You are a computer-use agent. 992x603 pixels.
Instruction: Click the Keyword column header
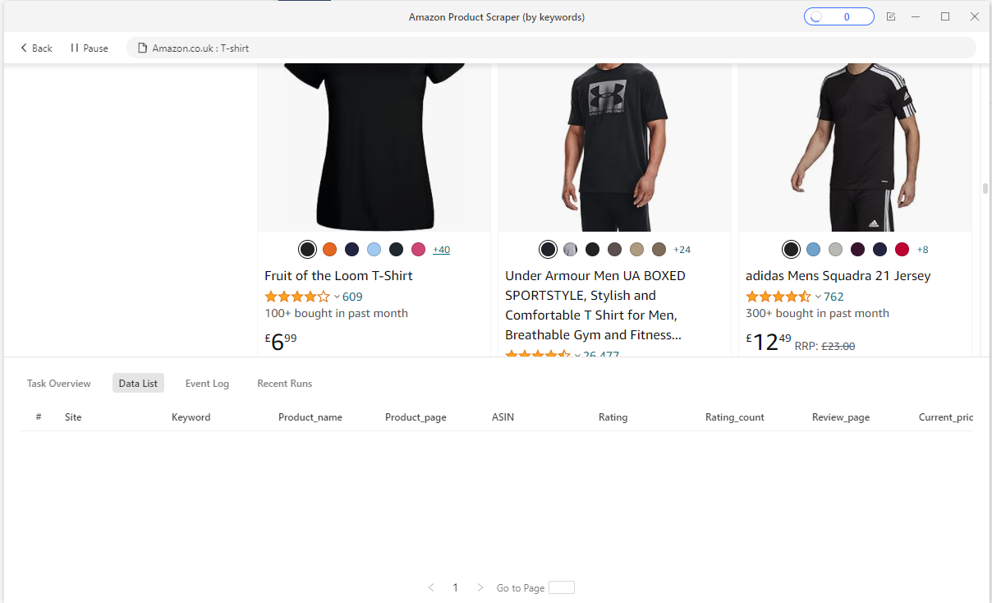click(191, 417)
